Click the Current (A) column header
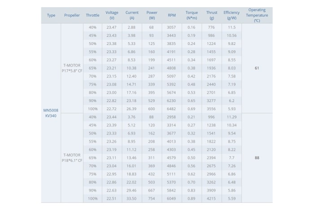The height and width of the screenshot is (210, 314). (132, 15)
